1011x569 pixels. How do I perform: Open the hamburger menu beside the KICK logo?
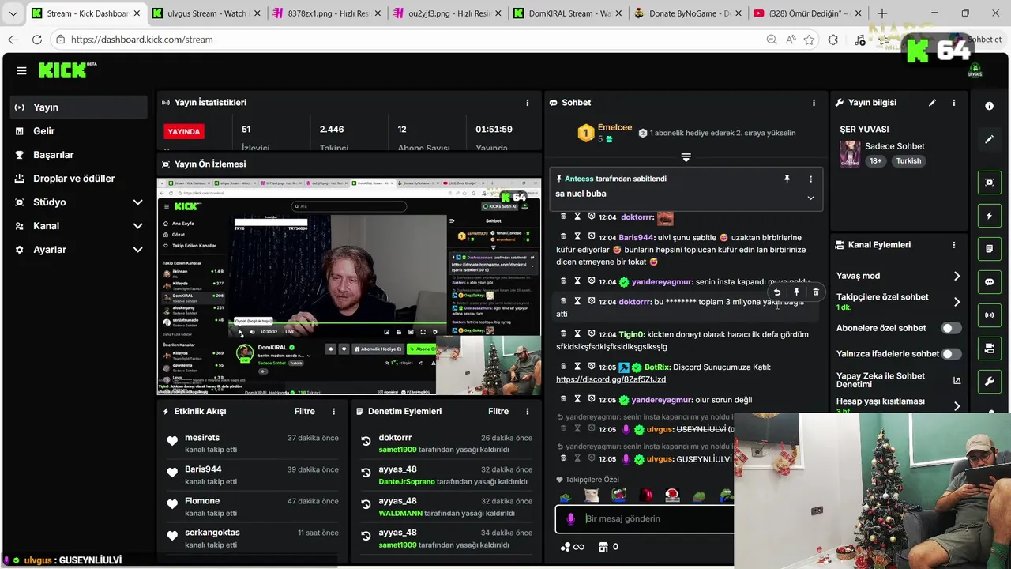pyautogui.click(x=21, y=70)
